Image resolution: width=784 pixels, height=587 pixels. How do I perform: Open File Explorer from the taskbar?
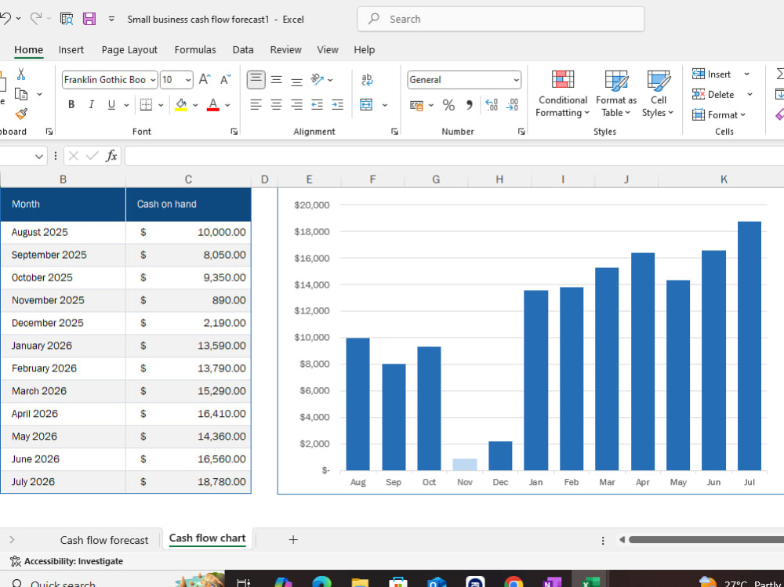pyautogui.click(x=360, y=582)
